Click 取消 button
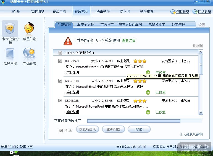 coord(139,129)
